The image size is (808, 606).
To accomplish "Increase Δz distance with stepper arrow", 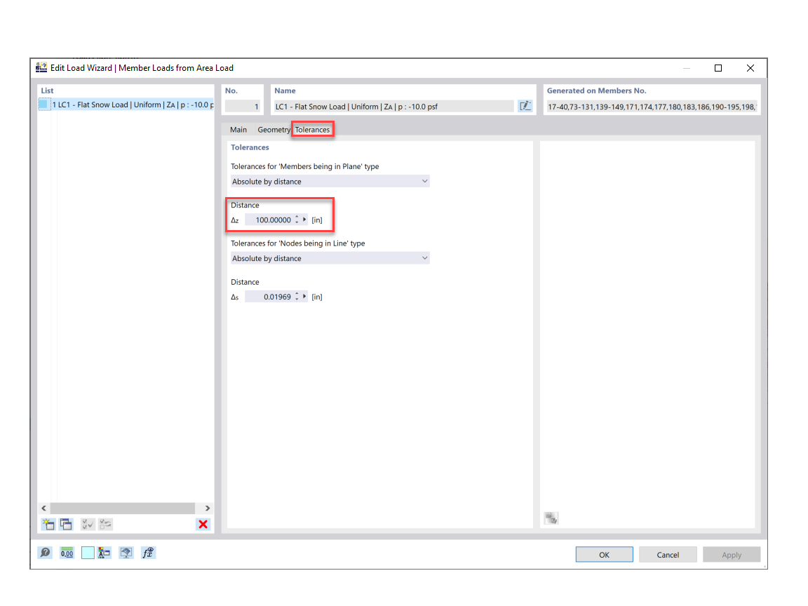I will click(x=297, y=217).
